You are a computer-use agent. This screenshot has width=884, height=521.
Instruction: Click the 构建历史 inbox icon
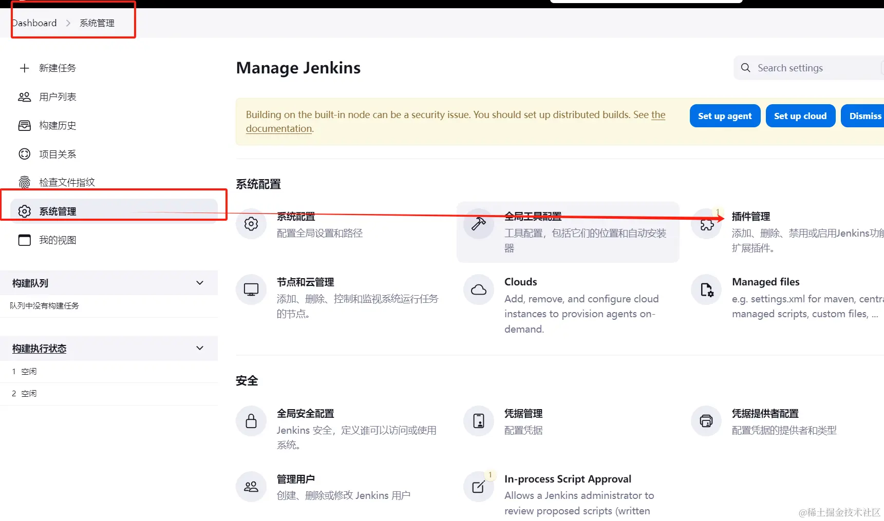tap(24, 125)
